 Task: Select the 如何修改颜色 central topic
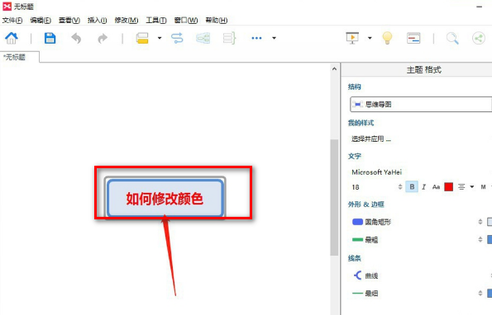165,199
